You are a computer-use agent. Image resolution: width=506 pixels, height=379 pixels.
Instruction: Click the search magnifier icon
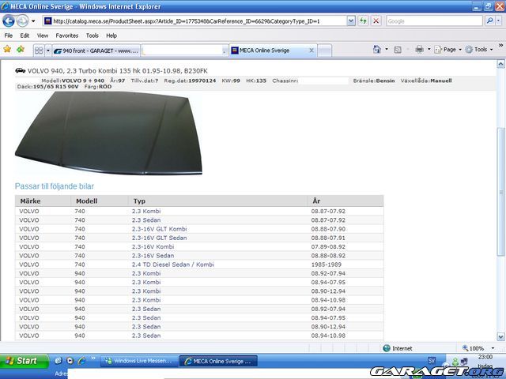point(491,21)
